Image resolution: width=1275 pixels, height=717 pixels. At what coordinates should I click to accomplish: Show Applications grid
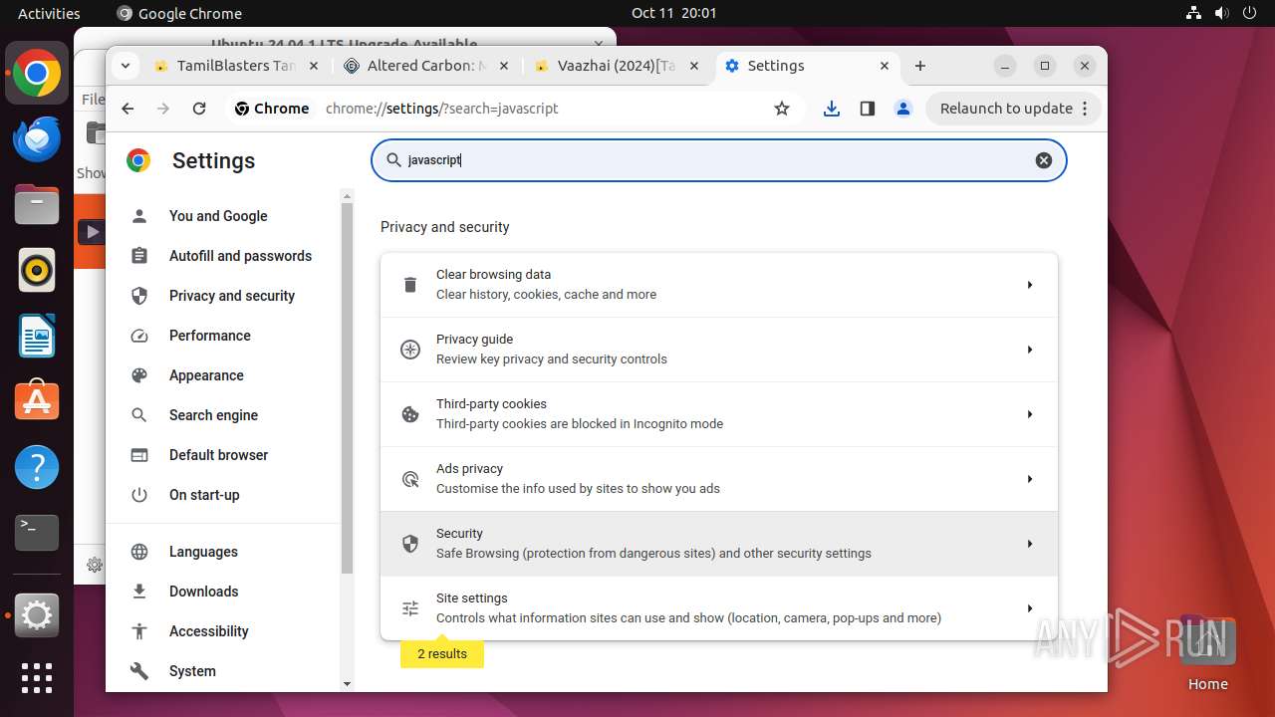(x=37, y=678)
